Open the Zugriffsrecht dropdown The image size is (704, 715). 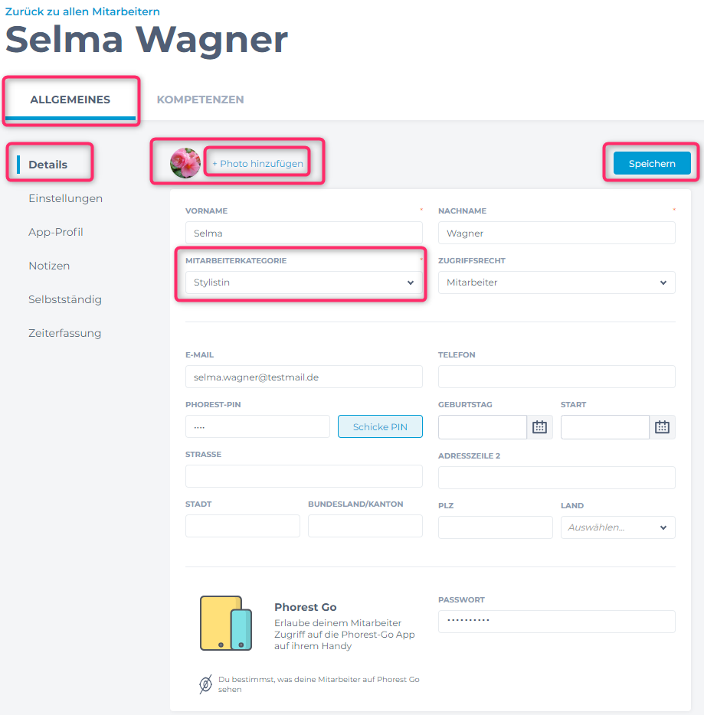click(556, 282)
